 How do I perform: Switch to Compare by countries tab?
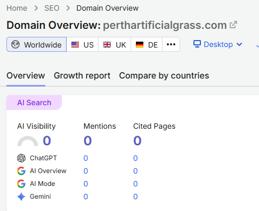click(x=164, y=76)
